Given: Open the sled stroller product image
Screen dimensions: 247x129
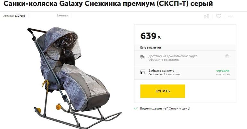Looking at the screenshot, I should pyautogui.click(x=74, y=78).
